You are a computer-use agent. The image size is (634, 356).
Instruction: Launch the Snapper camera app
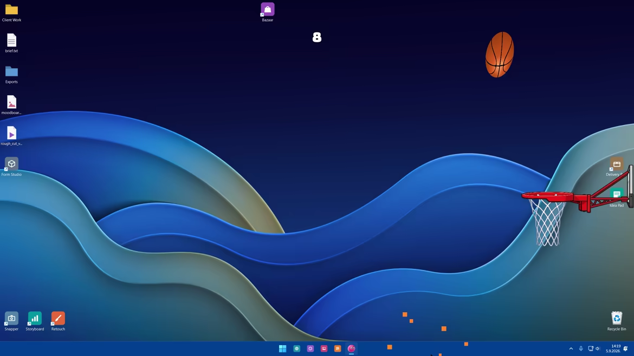click(x=11, y=321)
